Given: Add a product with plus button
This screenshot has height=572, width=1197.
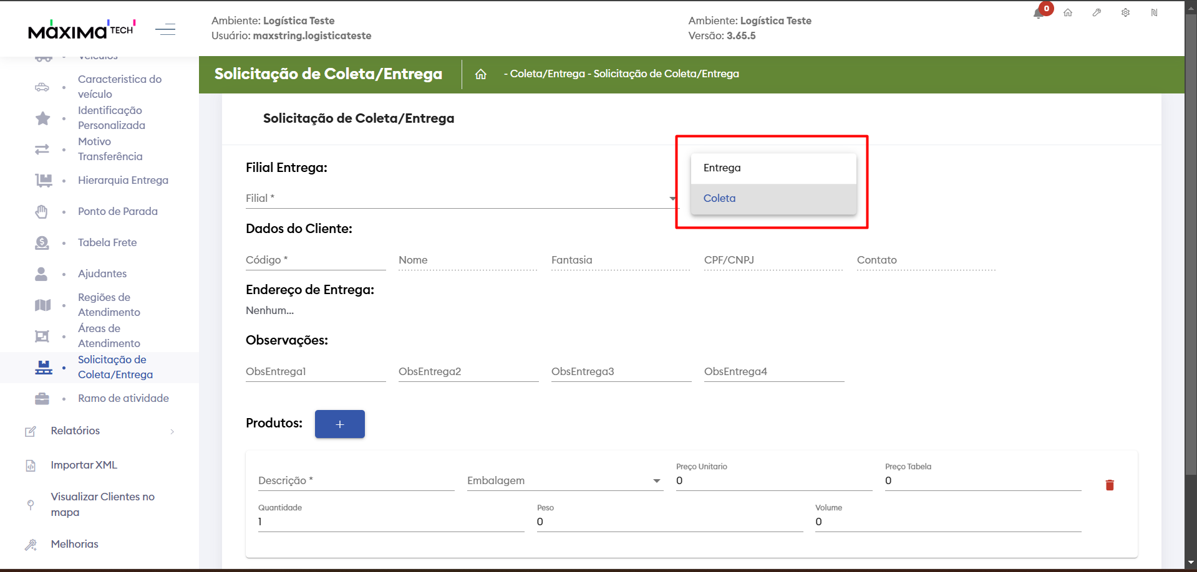Looking at the screenshot, I should tap(339, 424).
